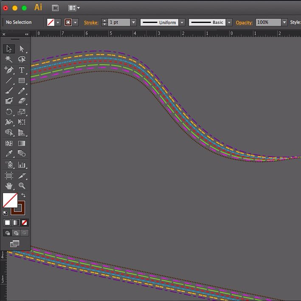Image resolution: width=301 pixels, height=301 pixels.
Task: Open the Arrange Documents dropdown
Action: pyautogui.click(x=74, y=8)
